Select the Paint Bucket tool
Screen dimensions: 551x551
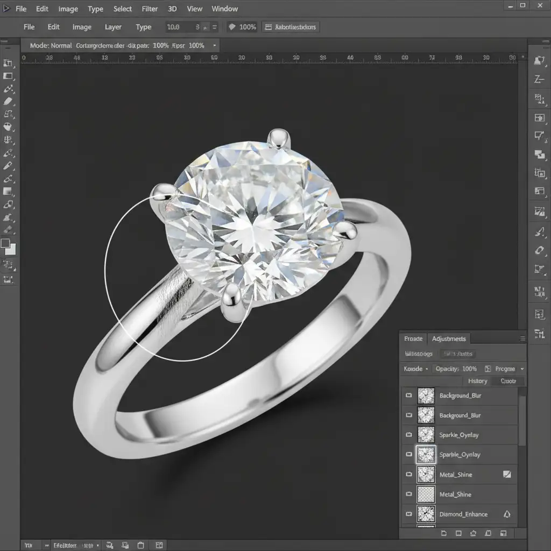[x=8, y=127]
